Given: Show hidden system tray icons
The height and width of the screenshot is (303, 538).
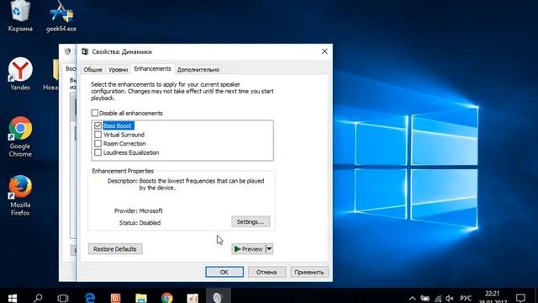Looking at the screenshot, I should pyautogui.click(x=412, y=298).
